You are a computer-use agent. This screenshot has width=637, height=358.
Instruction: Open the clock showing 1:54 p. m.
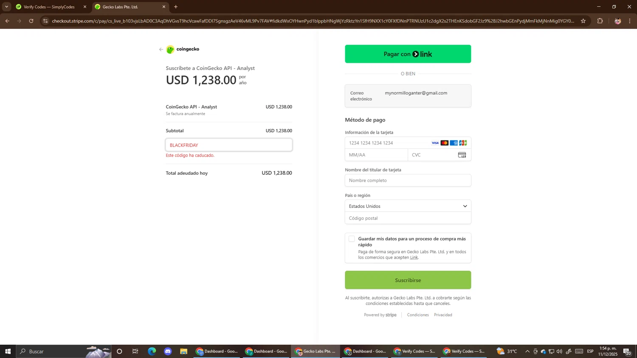pyautogui.click(x=608, y=351)
